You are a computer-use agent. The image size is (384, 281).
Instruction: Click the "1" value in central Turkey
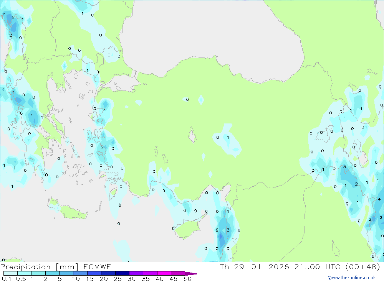tap(228, 138)
